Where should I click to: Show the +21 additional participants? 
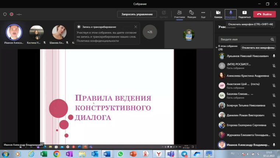tap(150, 32)
